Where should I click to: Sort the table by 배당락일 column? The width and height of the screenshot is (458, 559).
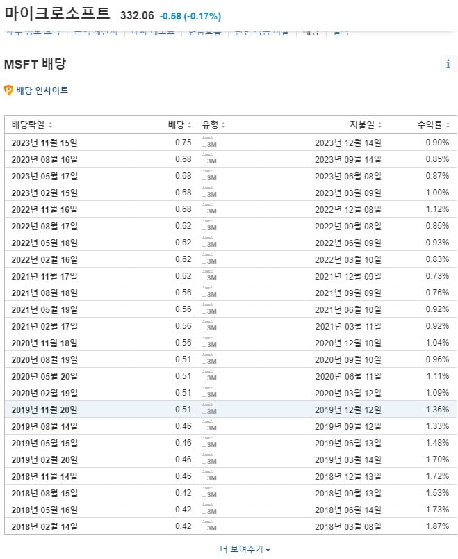(32, 124)
